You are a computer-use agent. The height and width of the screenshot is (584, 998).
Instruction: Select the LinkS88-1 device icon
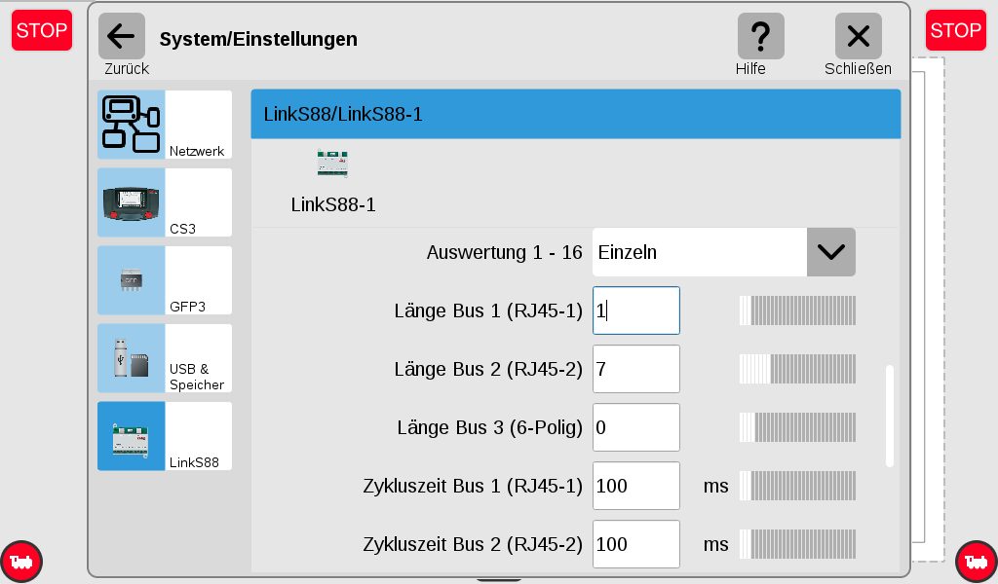point(333,164)
